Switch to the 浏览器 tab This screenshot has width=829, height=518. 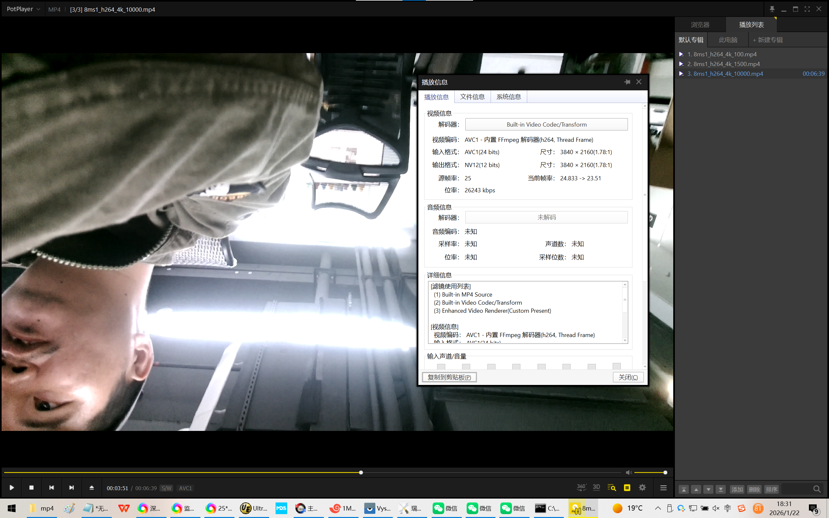pyautogui.click(x=700, y=25)
